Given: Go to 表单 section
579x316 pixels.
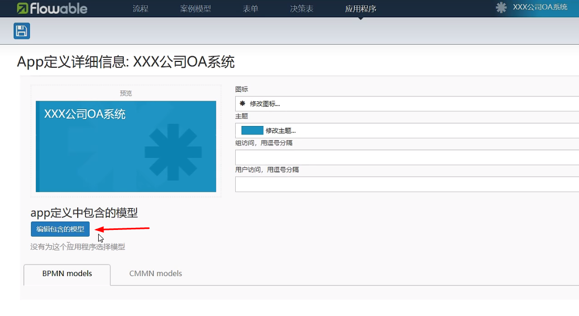Looking at the screenshot, I should [250, 8].
